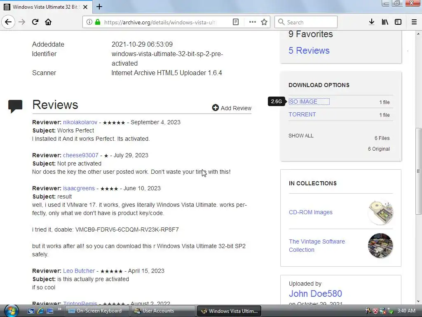Click the Reviews speech bubble icon
This screenshot has width=422, height=317.
coord(15,106)
